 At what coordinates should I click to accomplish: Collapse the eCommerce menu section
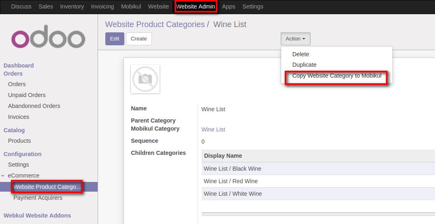3,176
